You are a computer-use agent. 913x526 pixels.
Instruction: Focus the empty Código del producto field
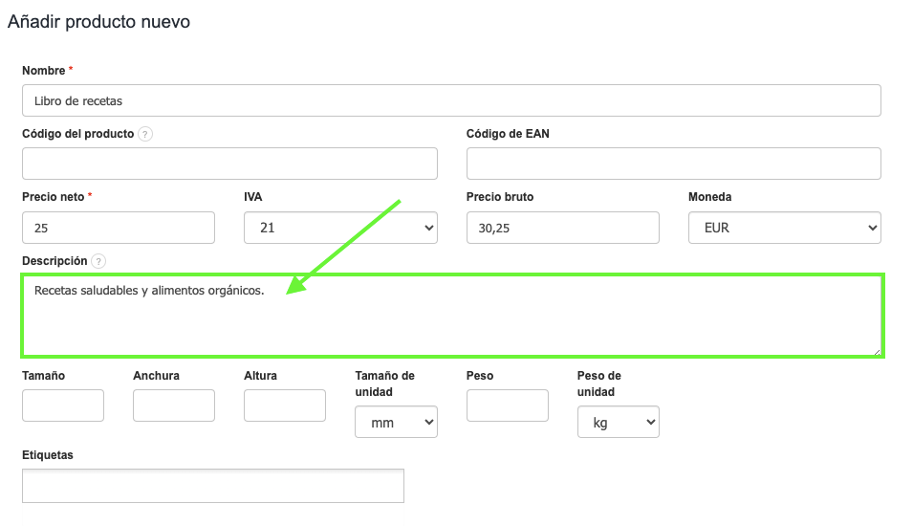pos(229,164)
